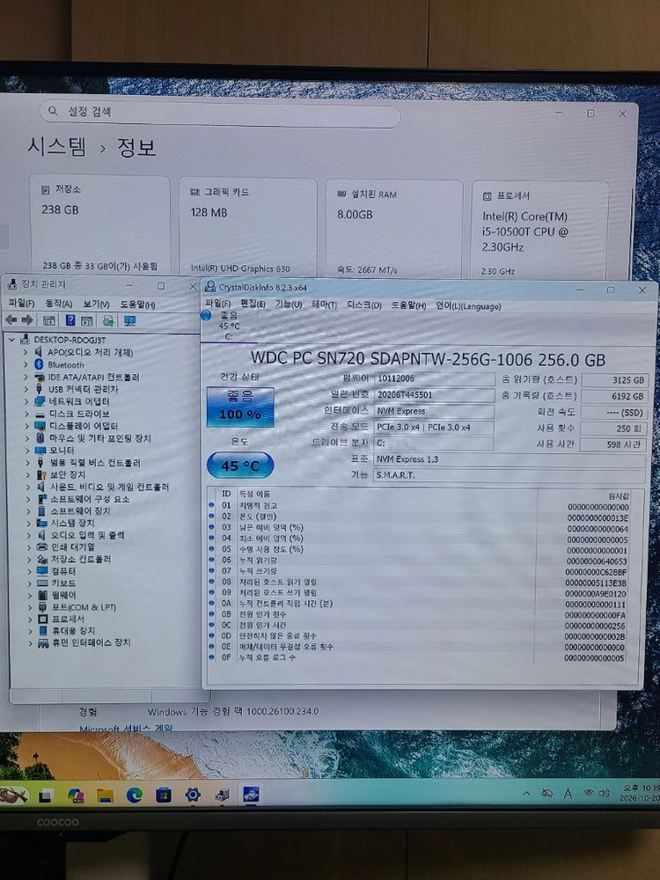This screenshot has height=880, width=660.
Task: Expand 디스크 드라이브 category
Action: (26, 414)
